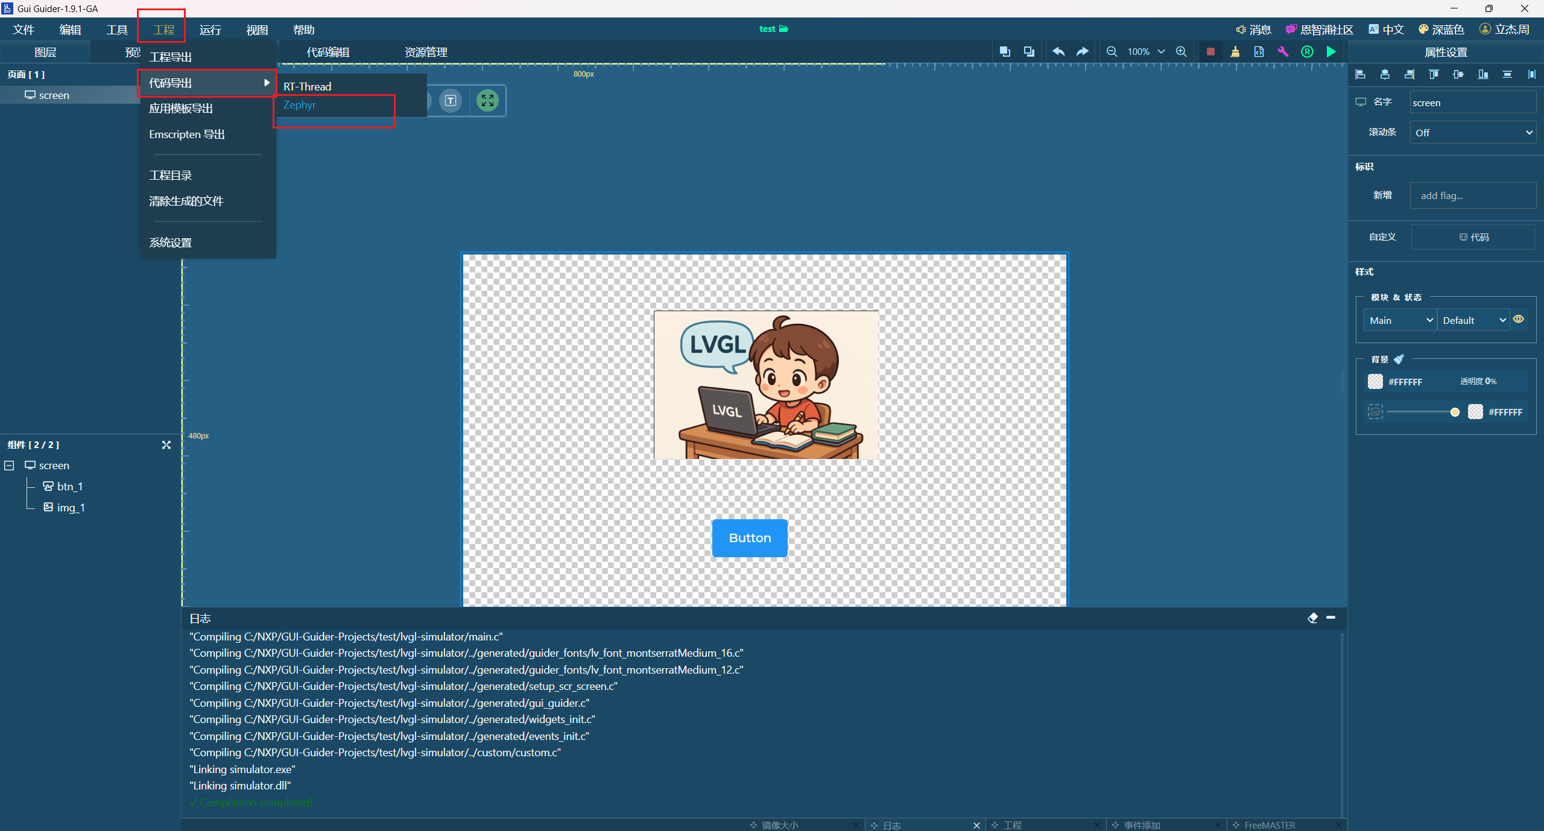
Task: Click the pink wrench build icon
Action: coord(1283,52)
